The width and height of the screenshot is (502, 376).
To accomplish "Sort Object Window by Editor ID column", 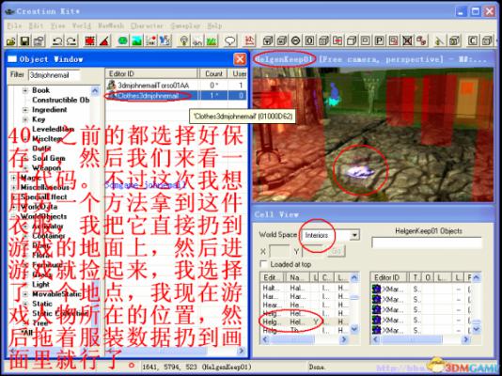I will tap(151, 73).
